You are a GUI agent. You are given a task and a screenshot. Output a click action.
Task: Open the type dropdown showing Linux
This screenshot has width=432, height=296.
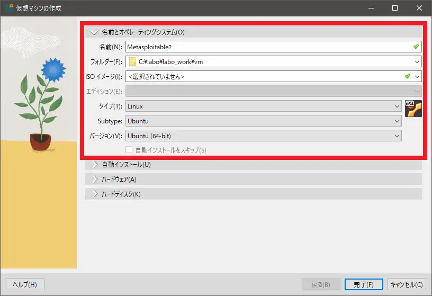coord(263,106)
